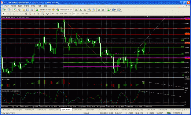The height and width of the screenshot is (115, 191).
Task: Expand the Indicators list dropdown
Action: click(x=110, y=10)
